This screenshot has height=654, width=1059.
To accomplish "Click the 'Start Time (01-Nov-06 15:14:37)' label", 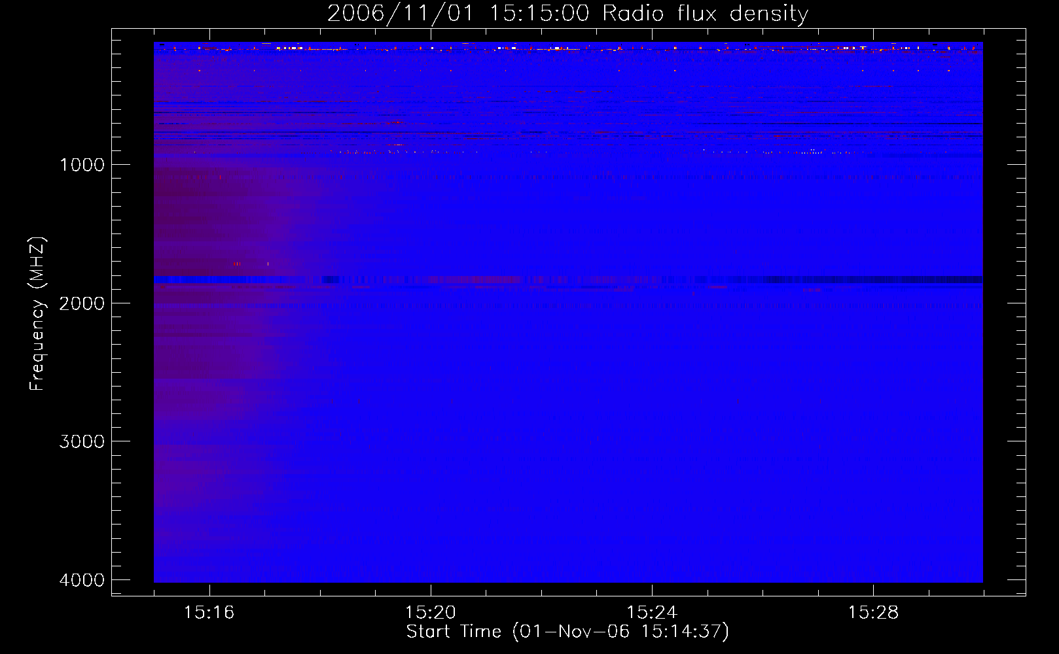I will pos(567,632).
